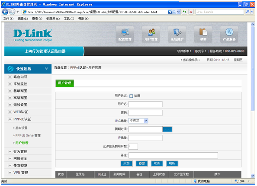Click the scrollbar down arrow
This screenshot has width=257, height=186.
[253, 176]
